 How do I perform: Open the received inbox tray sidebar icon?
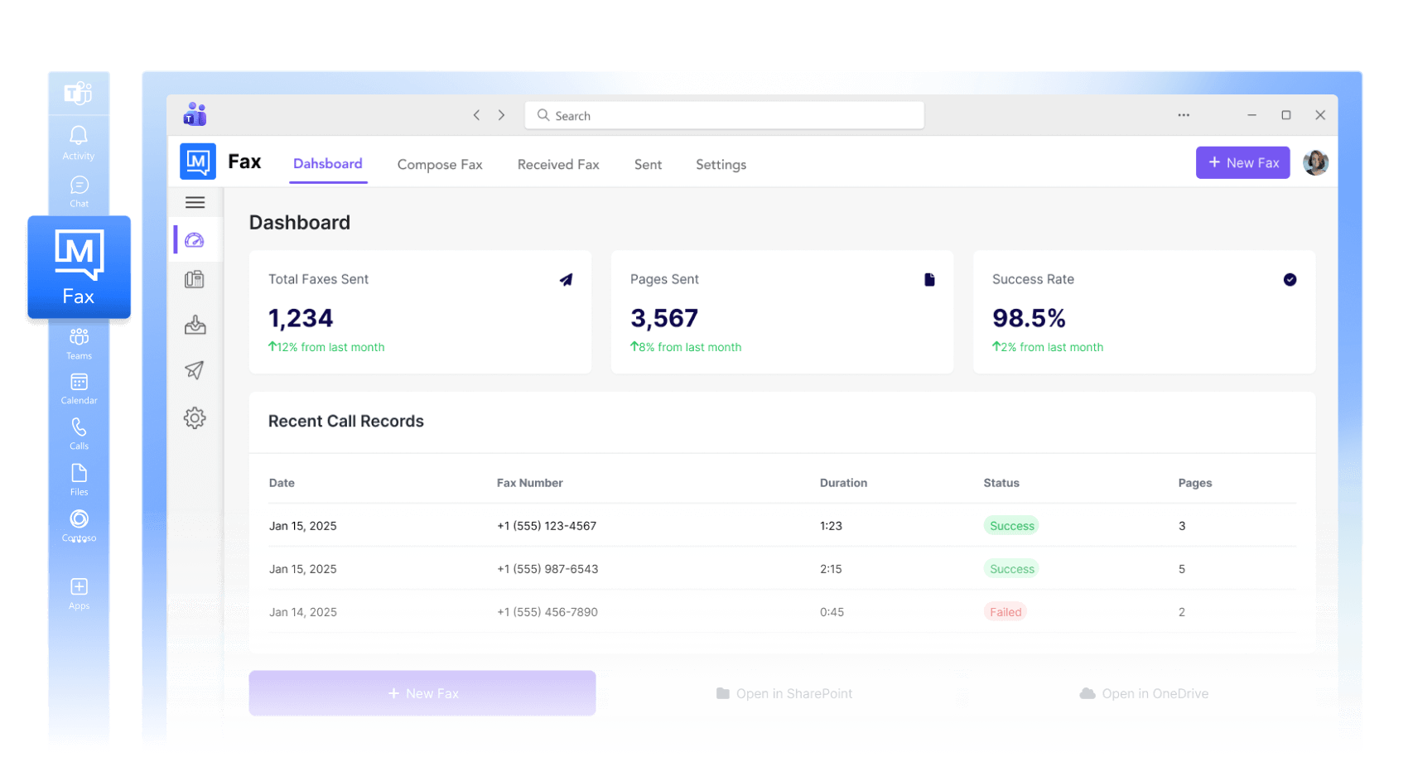[195, 325]
